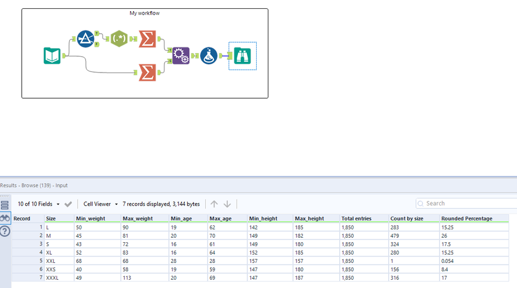Click the Search field in Results
The height and width of the screenshot is (288, 517).
pyautogui.click(x=466, y=204)
